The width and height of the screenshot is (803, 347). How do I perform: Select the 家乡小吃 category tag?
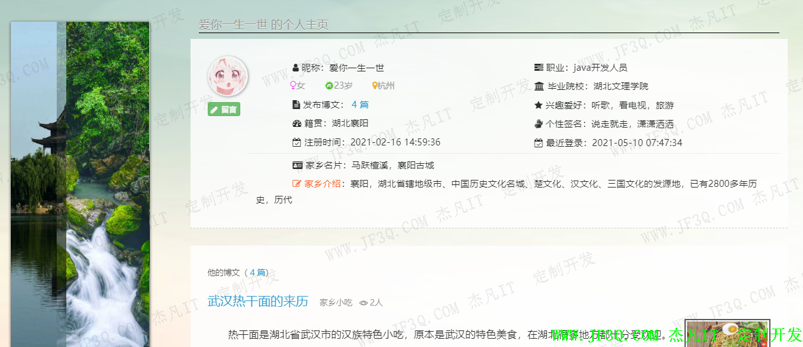(x=336, y=302)
